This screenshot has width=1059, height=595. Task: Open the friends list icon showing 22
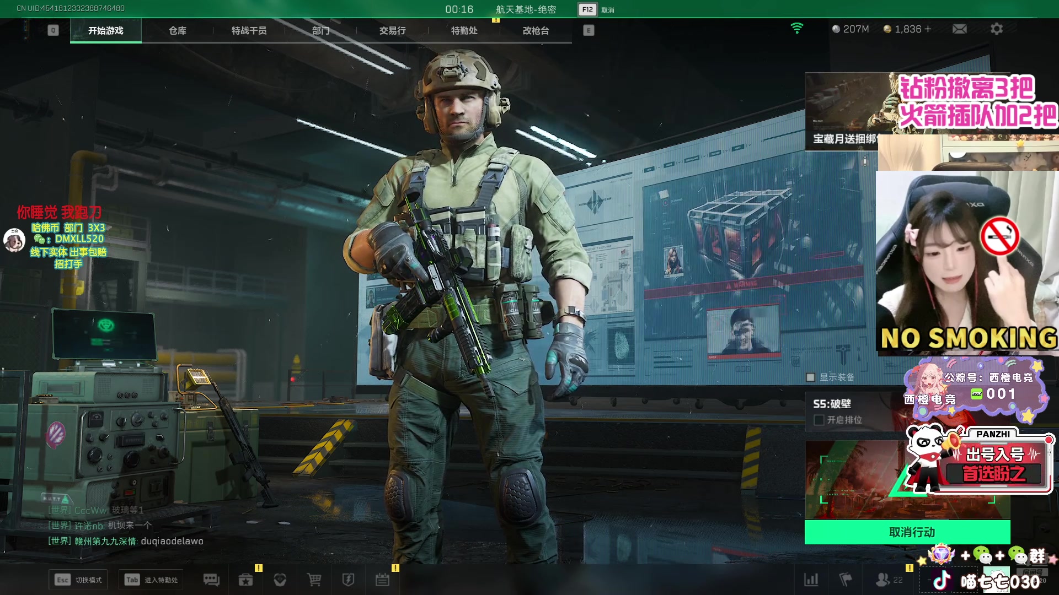pos(889,580)
